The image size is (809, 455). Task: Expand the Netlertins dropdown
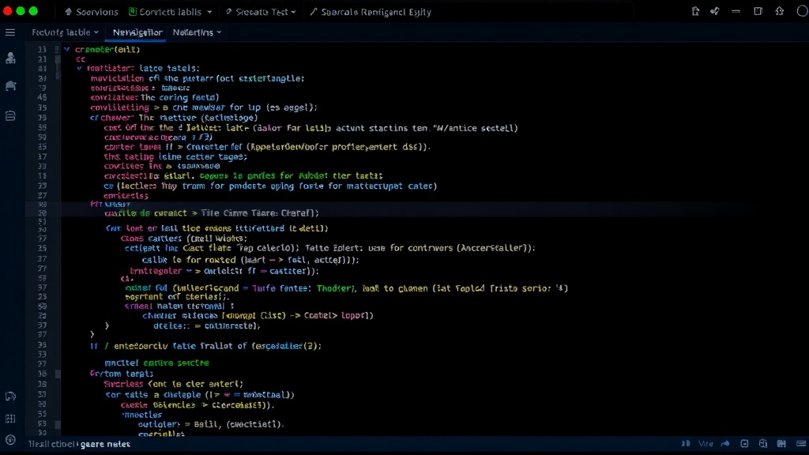pyautogui.click(x=197, y=32)
